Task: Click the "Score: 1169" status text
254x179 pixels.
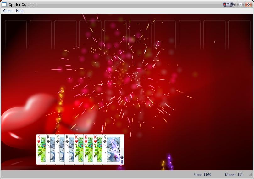Action: pyautogui.click(x=202, y=175)
